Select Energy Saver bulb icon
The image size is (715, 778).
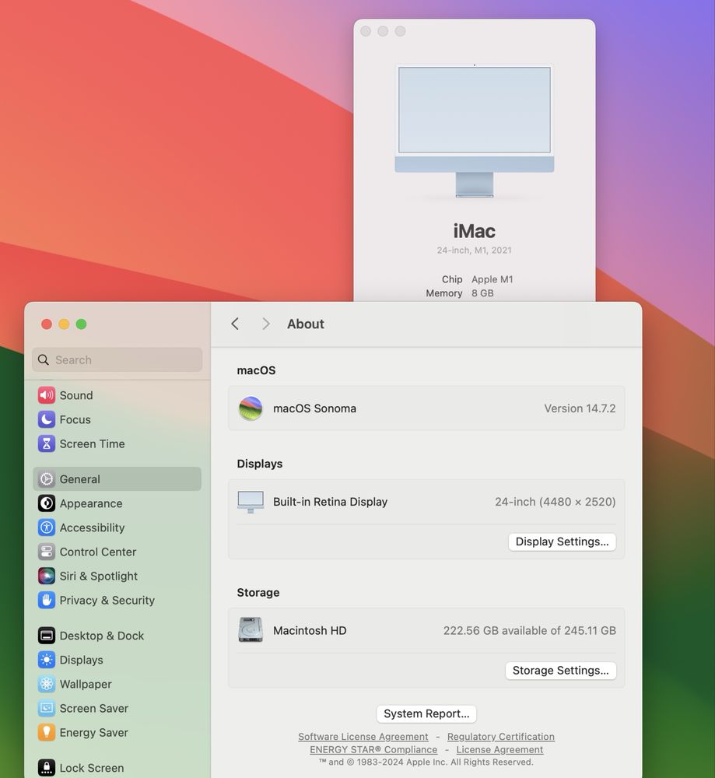coord(47,733)
